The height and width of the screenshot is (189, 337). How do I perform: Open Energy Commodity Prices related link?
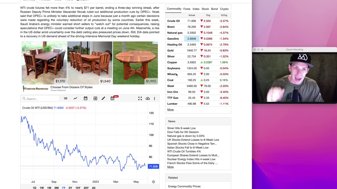184,186
